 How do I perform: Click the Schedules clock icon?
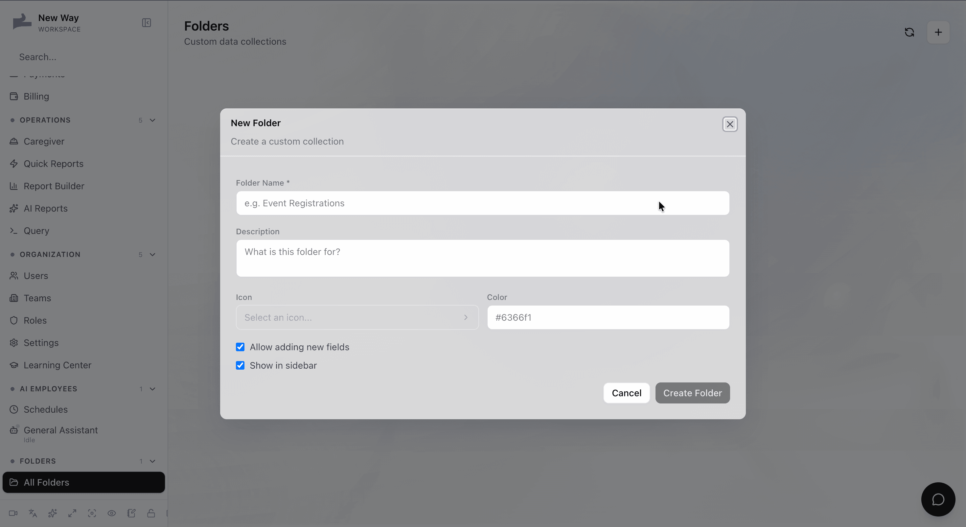[14, 410]
